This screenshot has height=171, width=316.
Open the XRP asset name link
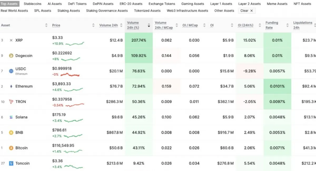pos(19,40)
